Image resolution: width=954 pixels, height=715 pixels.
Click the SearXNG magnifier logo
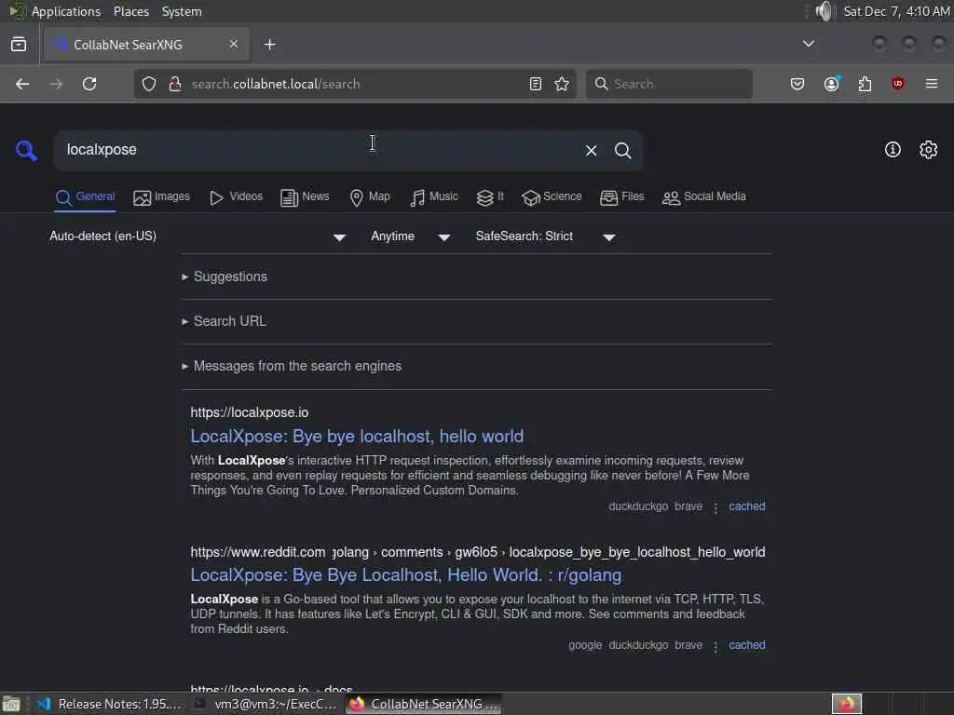[x=26, y=150]
